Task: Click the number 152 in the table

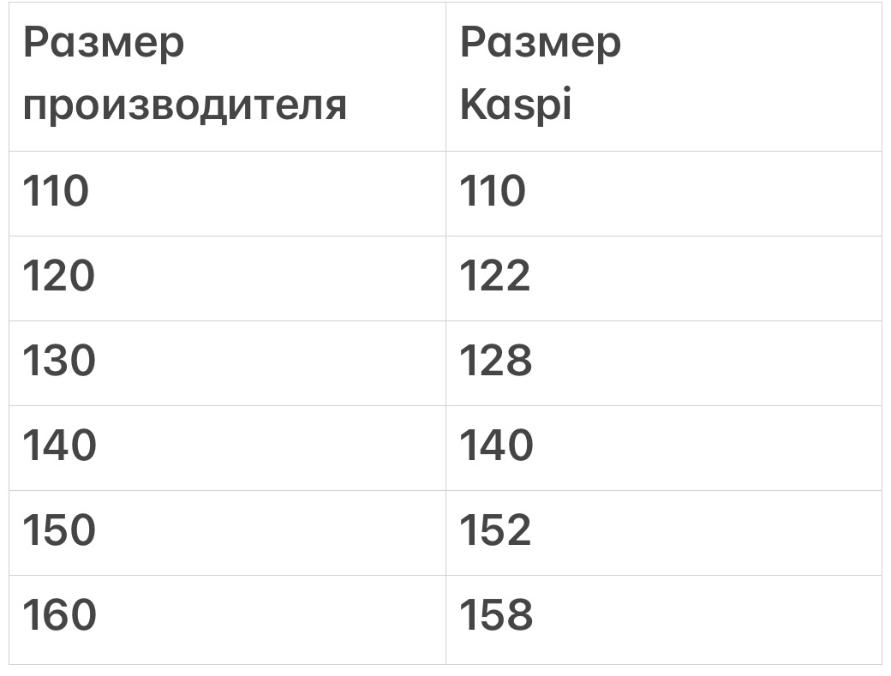Action: tap(494, 530)
